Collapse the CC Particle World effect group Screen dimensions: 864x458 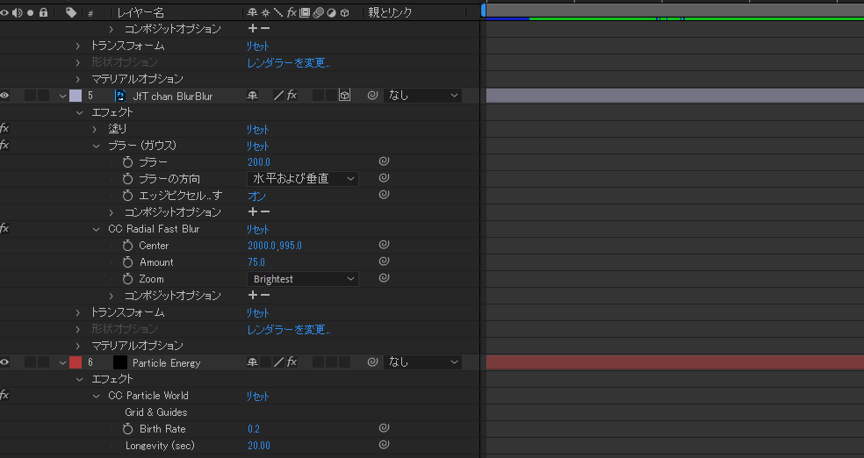pyautogui.click(x=97, y=396)
